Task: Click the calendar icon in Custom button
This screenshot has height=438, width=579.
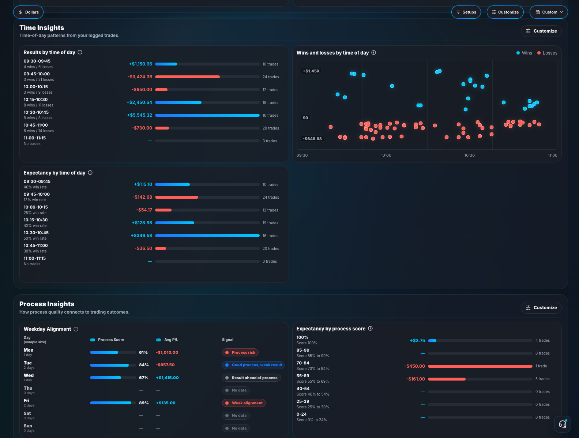Action: (x=538, y=12)
